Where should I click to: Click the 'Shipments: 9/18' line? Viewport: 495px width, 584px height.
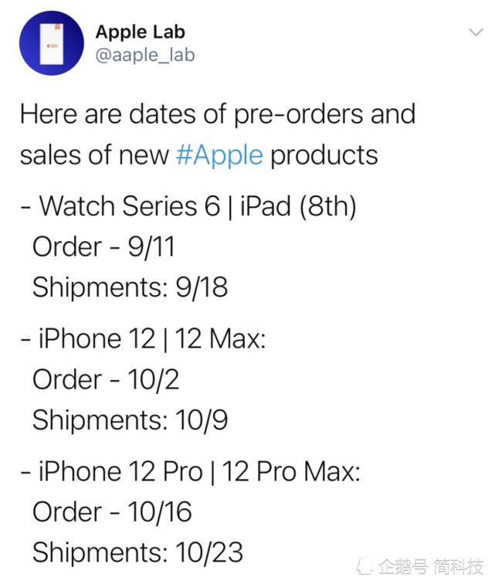pos(130,287)
